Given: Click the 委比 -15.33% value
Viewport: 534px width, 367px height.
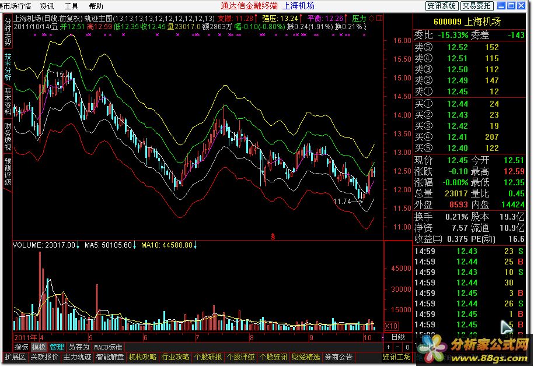Looking at the screenshot, I should tap(453, 35).
